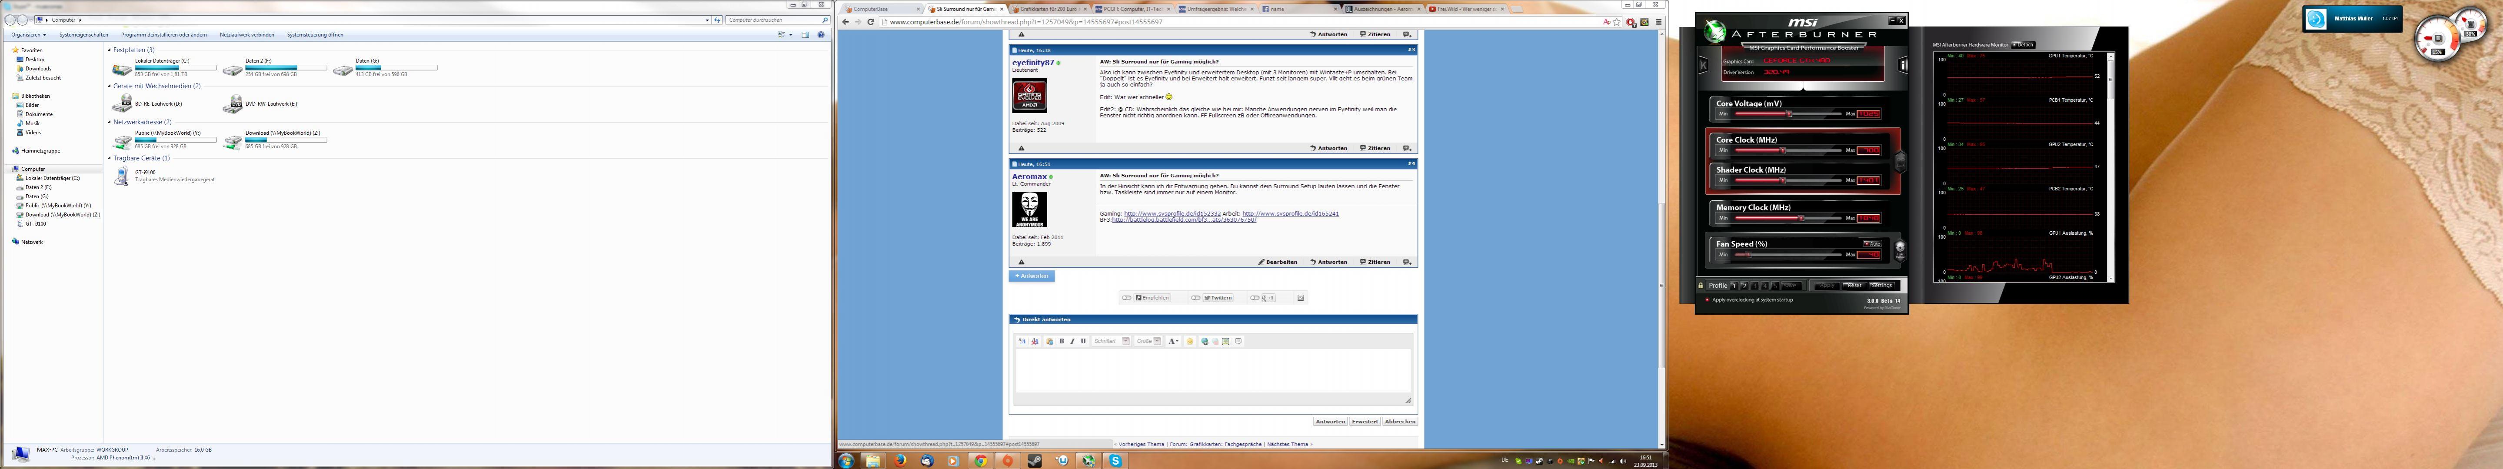Click Systemeigenschaften in the Explorer toolbar

pyautogui.click(x=83, y=35)
